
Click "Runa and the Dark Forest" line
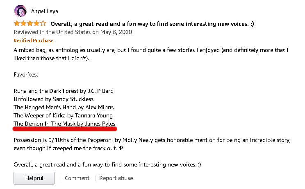(64, 91)
